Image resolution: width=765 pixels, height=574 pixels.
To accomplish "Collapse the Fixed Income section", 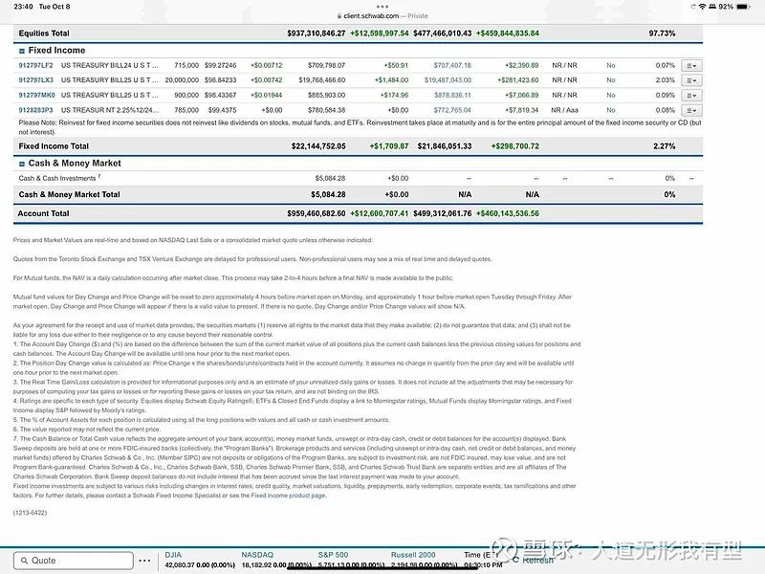I will tap(21, 51).
